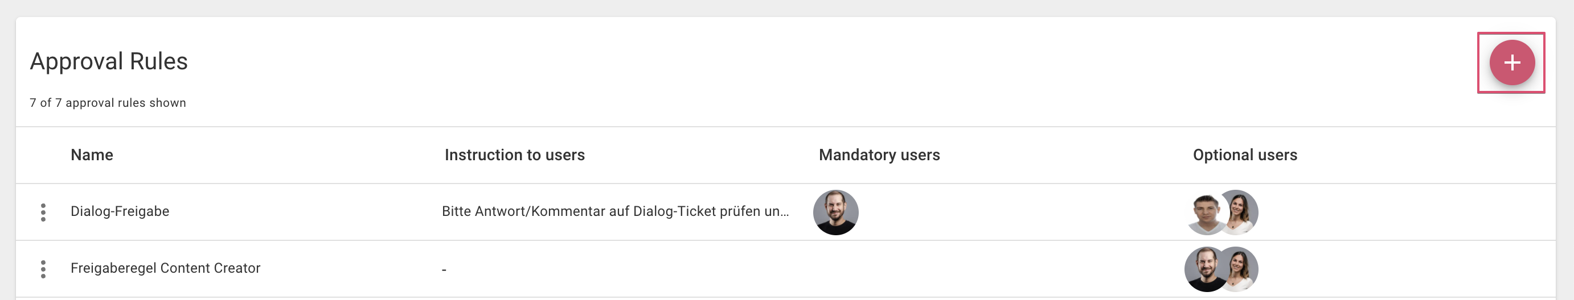Click the Optional users column header
Image resolution: width=1574 pixels, height=300 pixels.
pyautogui.click(x=1245, y=155)
